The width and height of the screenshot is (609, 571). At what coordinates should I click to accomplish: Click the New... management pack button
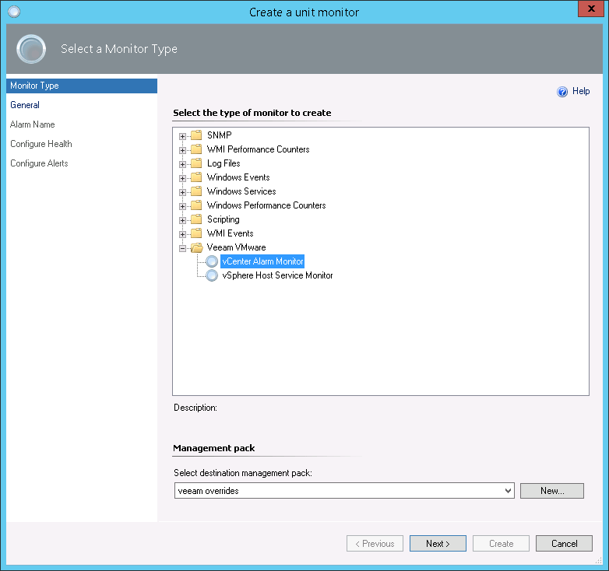[x=551, y=491]
